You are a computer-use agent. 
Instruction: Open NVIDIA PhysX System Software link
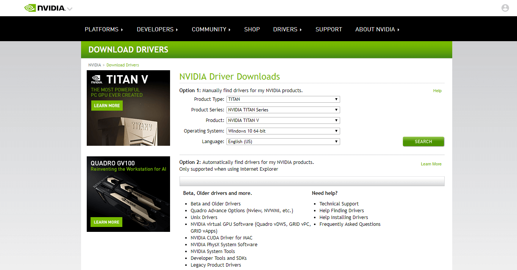pyautogui.click(x=224, y=244)
